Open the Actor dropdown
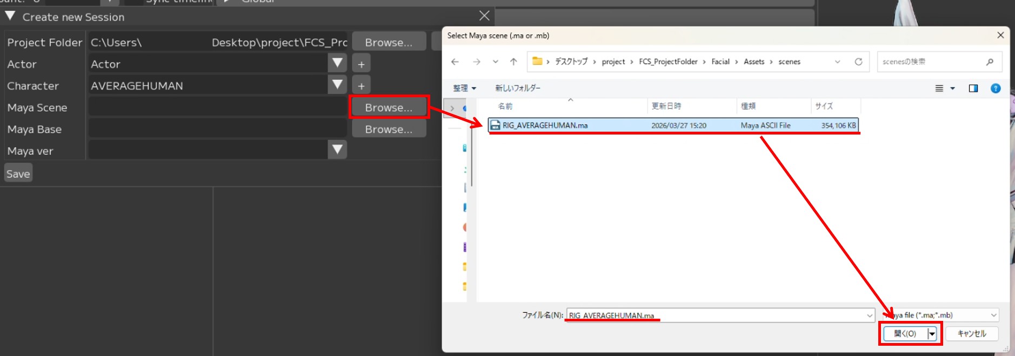The image size is (1015, 356). pyautogui.click(x=337, y=64)
